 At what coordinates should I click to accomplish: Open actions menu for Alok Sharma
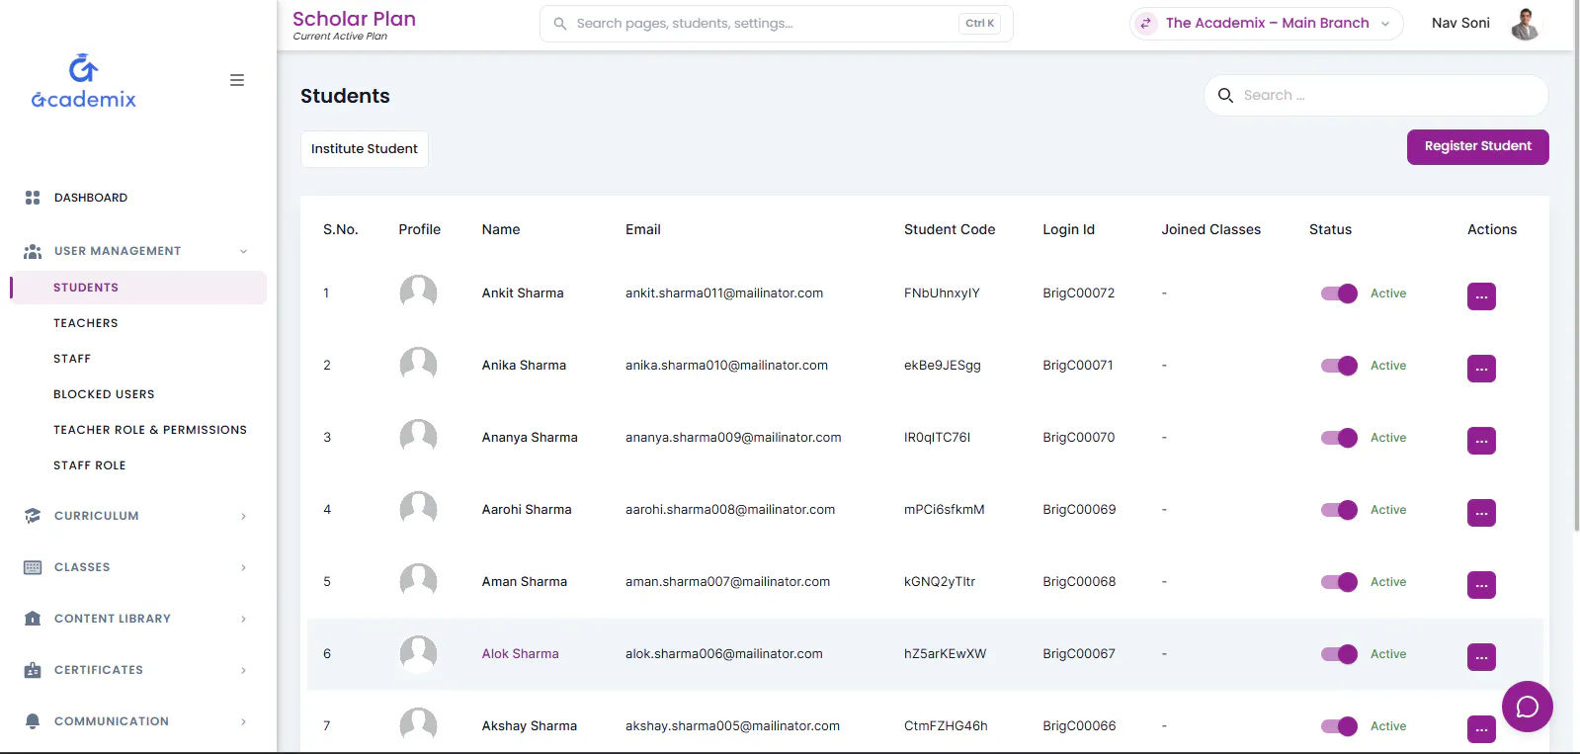tap(1481, 657)
